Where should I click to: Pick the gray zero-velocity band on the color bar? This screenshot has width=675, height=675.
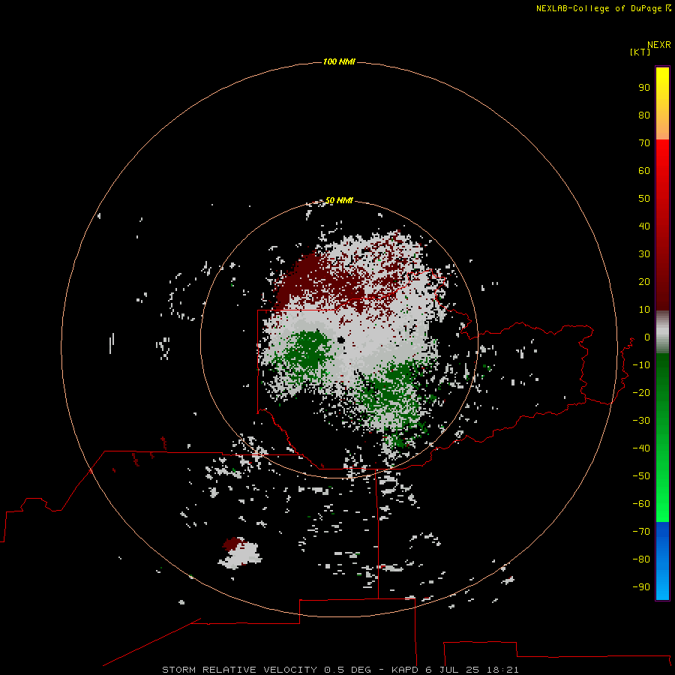662,332
